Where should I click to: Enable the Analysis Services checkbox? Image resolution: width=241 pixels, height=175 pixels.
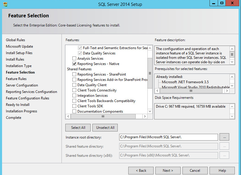coord(74,59)
